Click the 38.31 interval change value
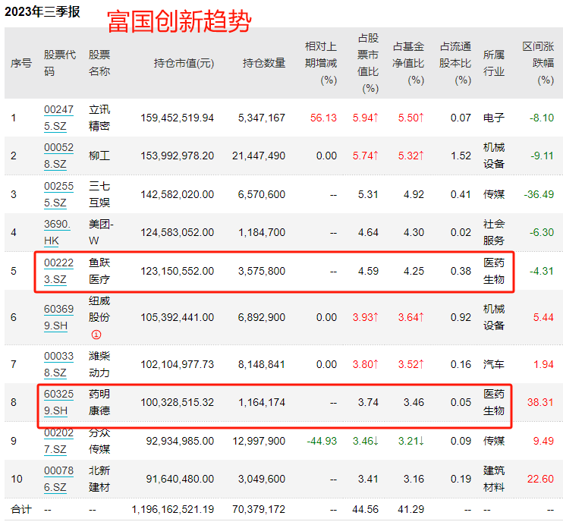The height and width of the screenshot is (522, 563). pos(541,402)
